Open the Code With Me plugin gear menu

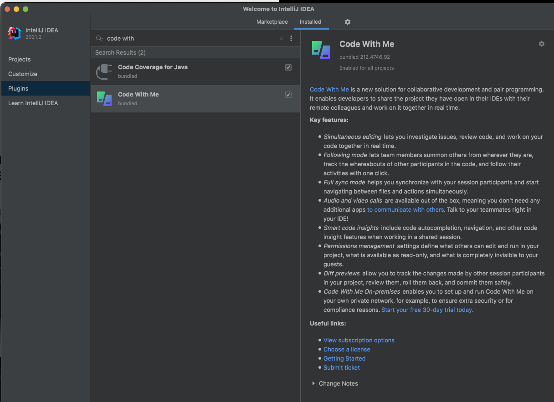(x=541, y=44)
